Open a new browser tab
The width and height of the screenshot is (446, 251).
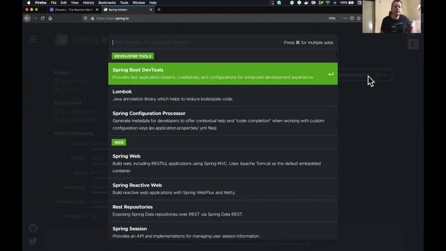pos(159,9)
